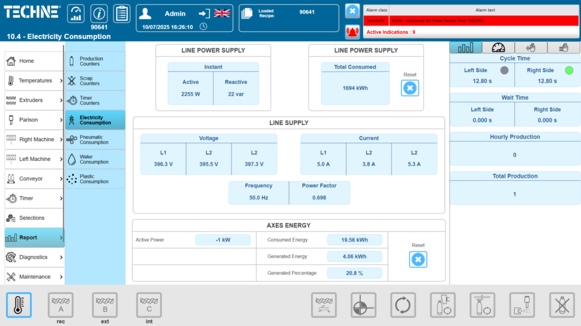Click the Consumed Energy 19.56 kWh field
581x326 pixels.
pyautogui.click(x=354, y=240)
